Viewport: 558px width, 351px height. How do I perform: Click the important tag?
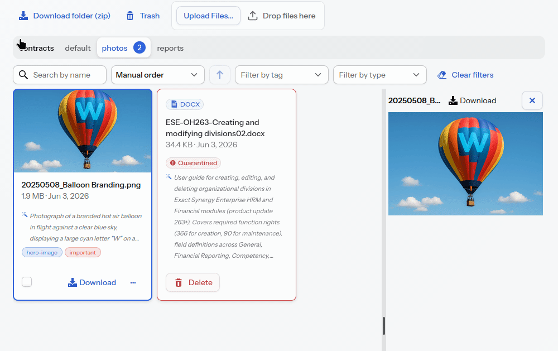pos(83,252)
